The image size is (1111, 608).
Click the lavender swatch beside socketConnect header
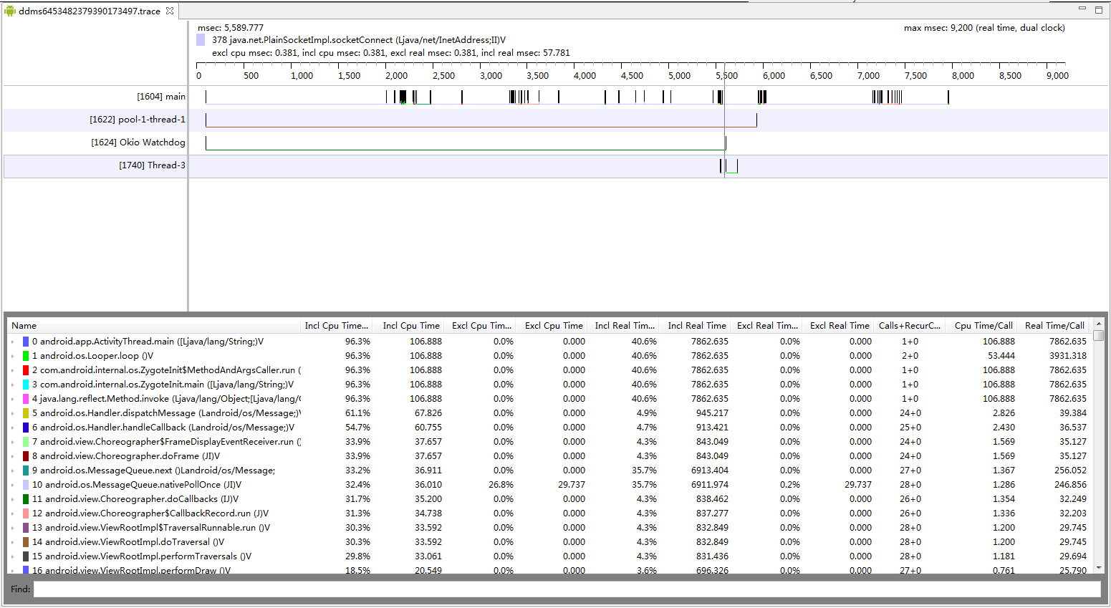coord(201,40)
